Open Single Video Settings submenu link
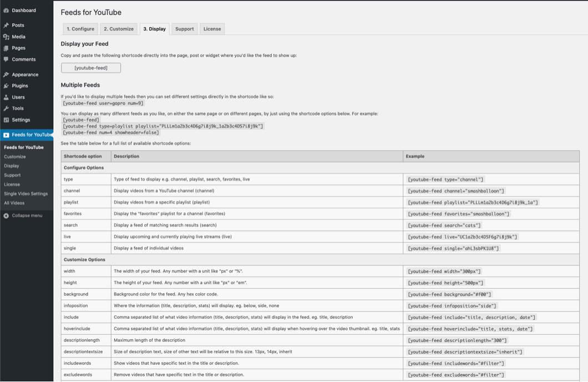Viewport: 588px width, 382px height. coord(26,194)
